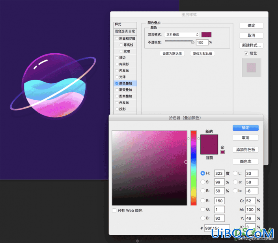This screenshot has width=278, height=243.
Task: Click the G field showing 1
Action: (220, 209)
